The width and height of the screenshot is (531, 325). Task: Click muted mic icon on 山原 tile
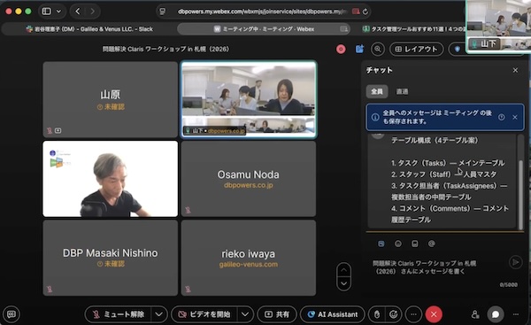50,130
